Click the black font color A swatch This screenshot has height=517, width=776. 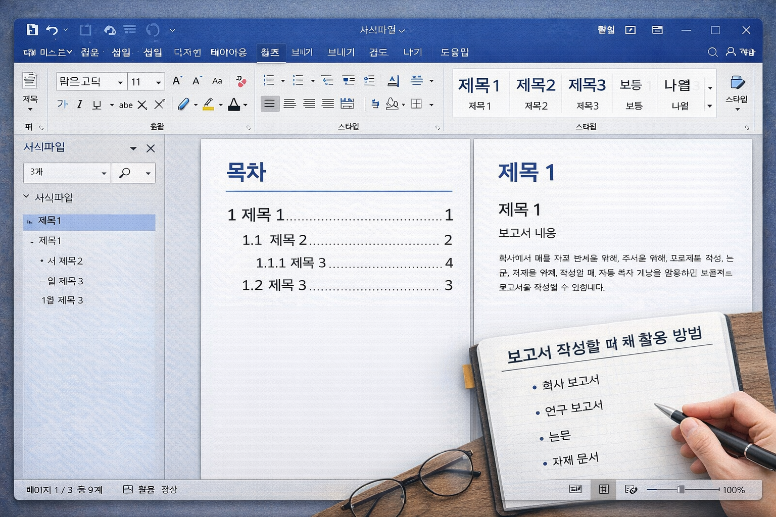234,105
